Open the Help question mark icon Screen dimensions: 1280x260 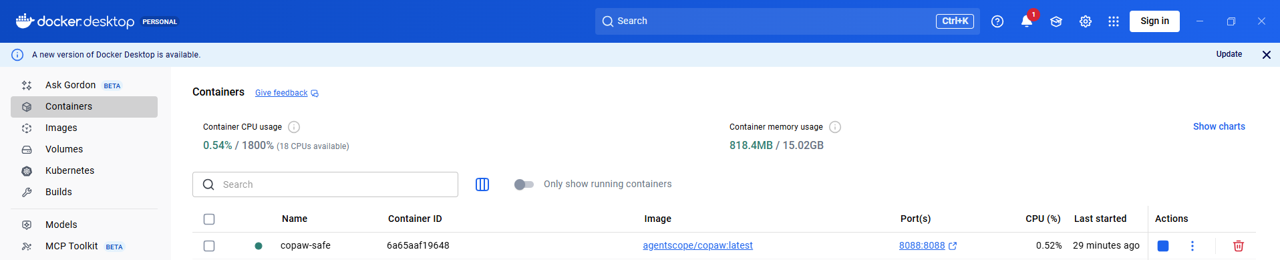[997, 21]
